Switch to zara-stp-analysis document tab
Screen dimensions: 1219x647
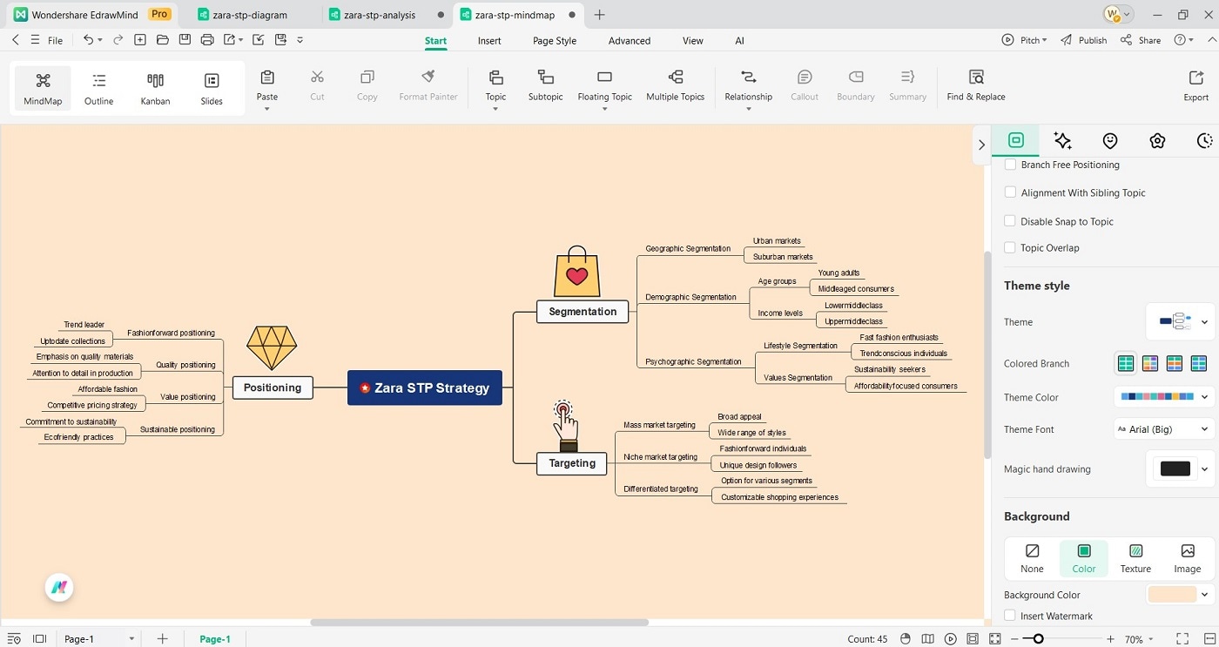[380, 15]
